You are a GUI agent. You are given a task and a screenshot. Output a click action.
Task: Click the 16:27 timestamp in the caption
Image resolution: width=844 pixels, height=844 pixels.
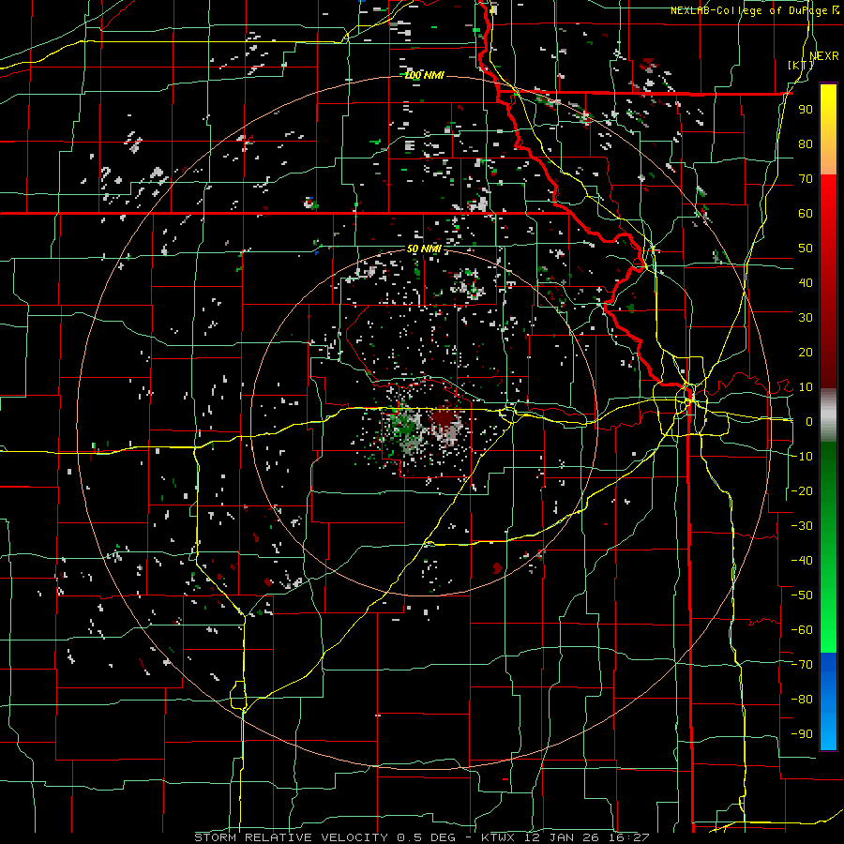click(x=630, y=837)
